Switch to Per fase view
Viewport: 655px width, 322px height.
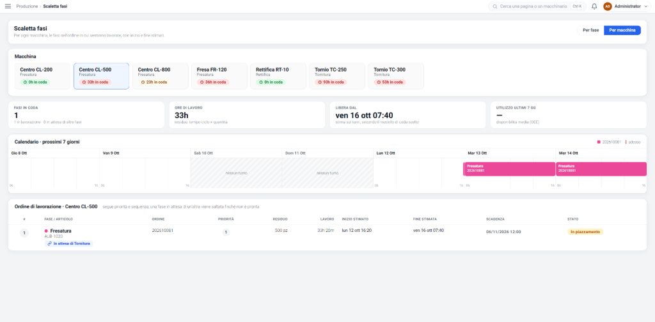[590, 30]
